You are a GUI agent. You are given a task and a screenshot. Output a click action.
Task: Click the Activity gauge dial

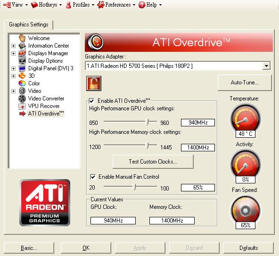pos(246,164)
